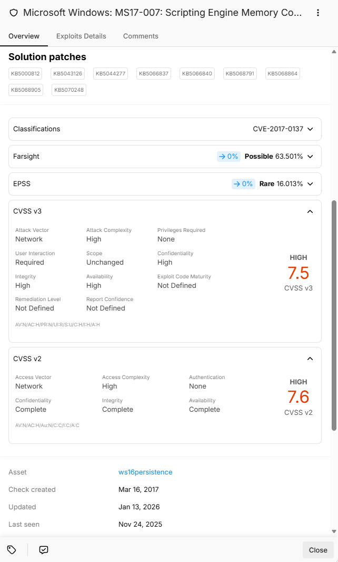Open the Comments tab
338x562 pixels.
click(141, 36)
